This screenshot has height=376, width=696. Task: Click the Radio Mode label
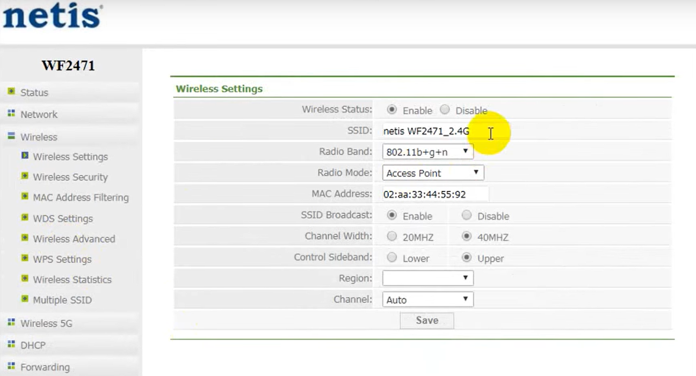tap(345, 173)
